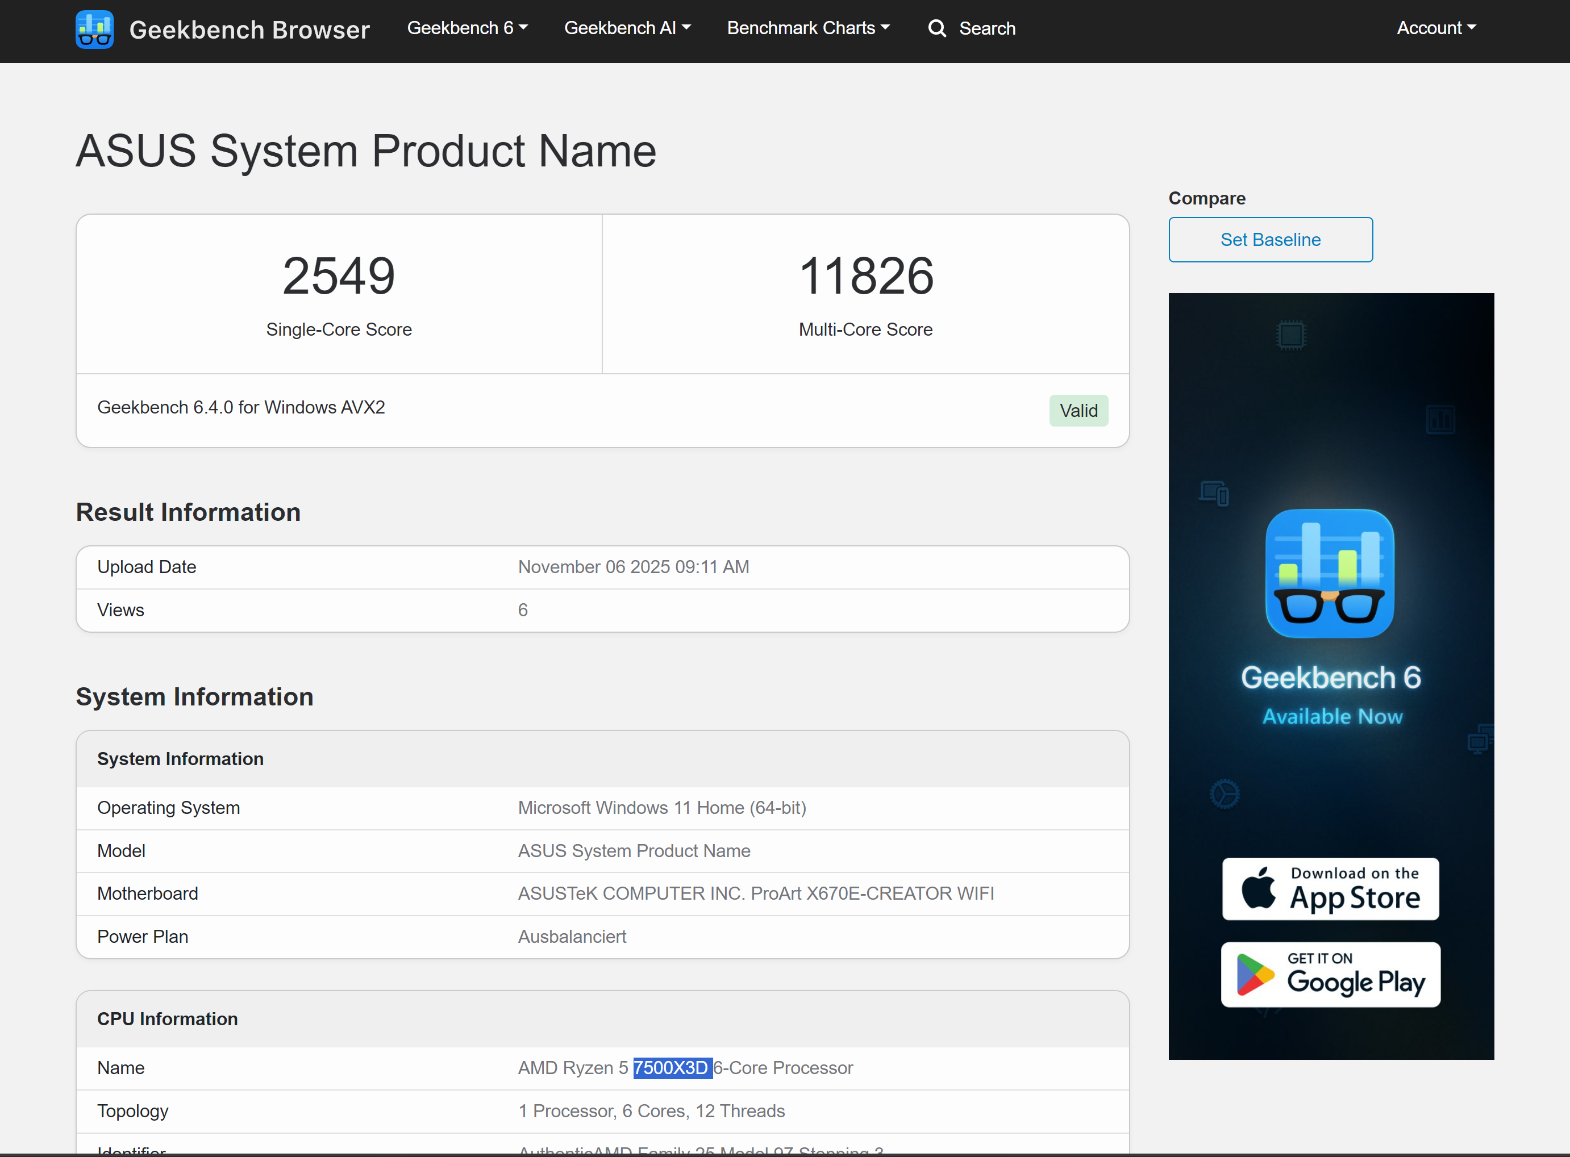
Task: Expand the Geekbench AI menu
Action: pos(627,27)
